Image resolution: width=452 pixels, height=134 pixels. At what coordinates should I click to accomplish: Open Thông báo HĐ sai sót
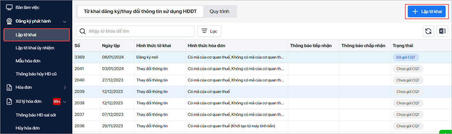pyautogui.click(x=36, y=115)
